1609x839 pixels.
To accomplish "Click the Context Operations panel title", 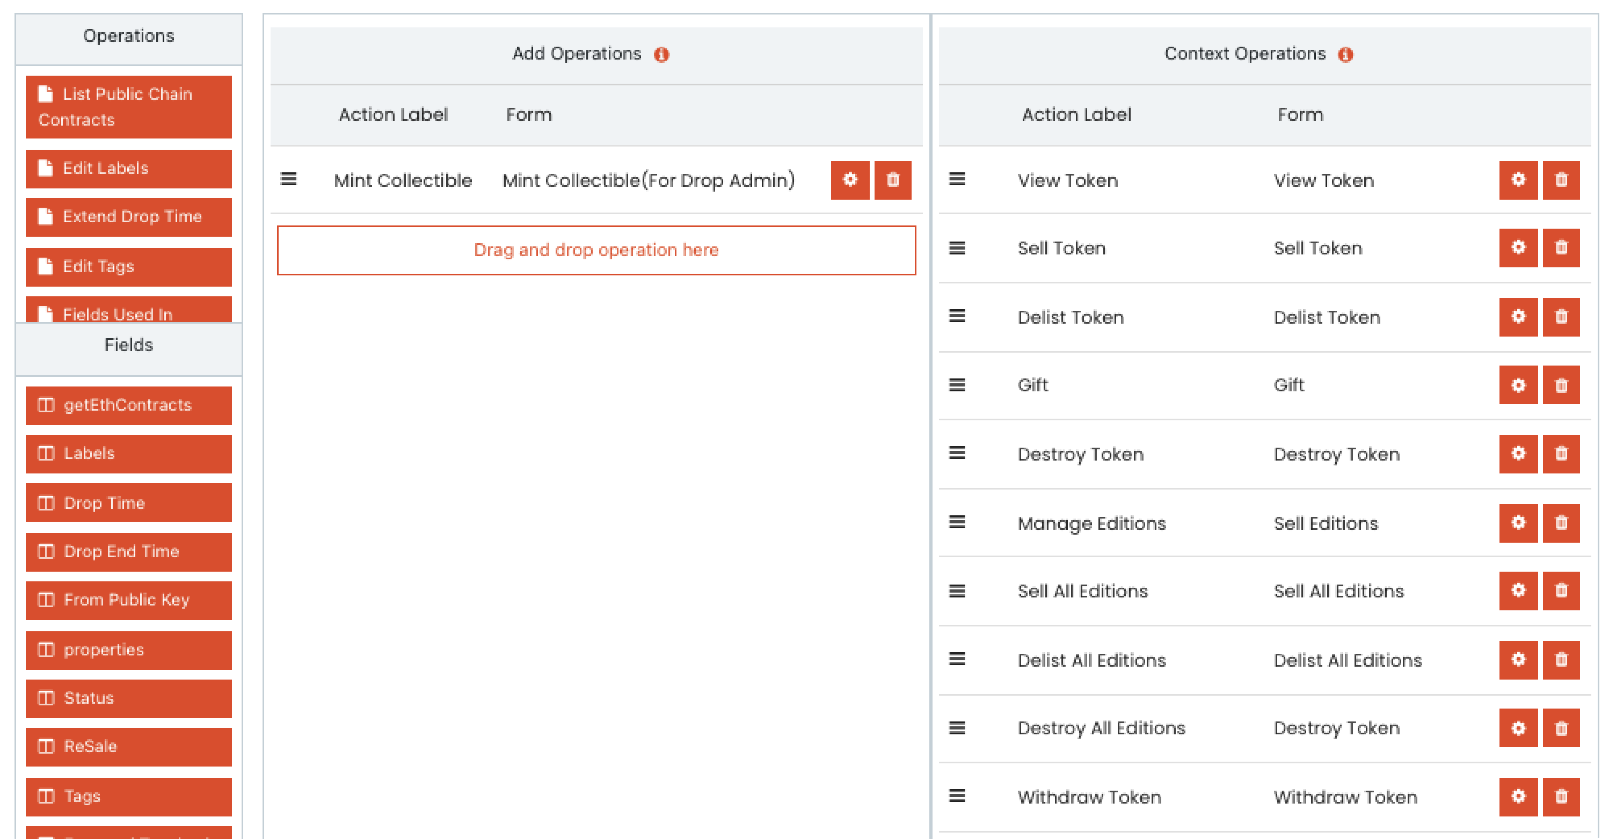I will (1245, 54).
